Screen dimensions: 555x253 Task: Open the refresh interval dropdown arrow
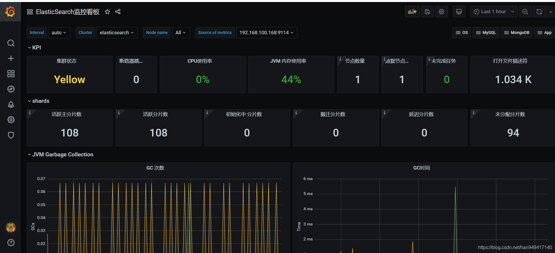click(551, 12)
